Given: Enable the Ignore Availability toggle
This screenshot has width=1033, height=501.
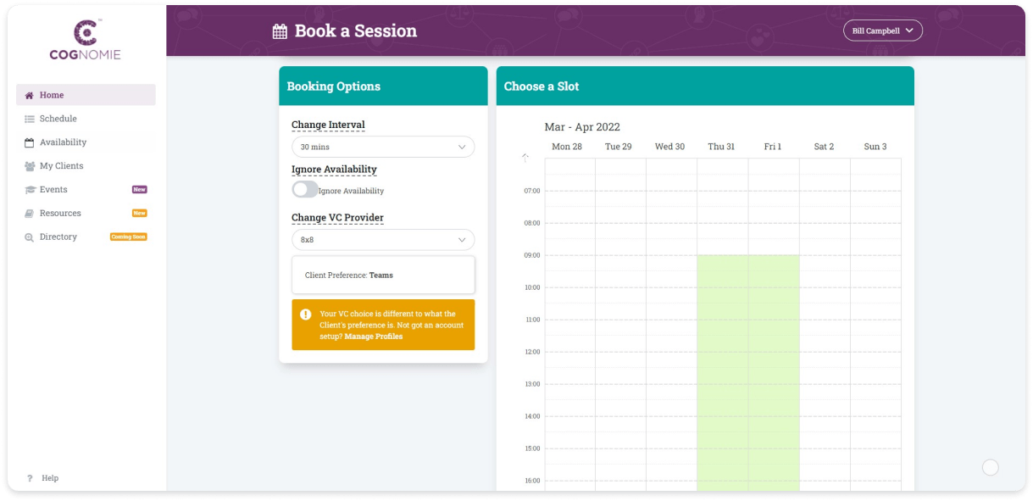Looking at the screenshot, I should (304, 189).
